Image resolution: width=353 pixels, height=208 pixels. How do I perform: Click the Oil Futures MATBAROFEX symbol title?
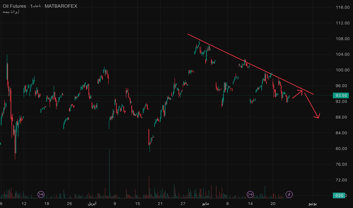coord(40,6)
